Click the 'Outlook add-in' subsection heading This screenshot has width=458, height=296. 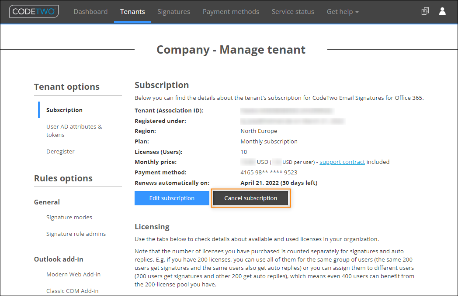pyautogui.click(x=59, y=259)
